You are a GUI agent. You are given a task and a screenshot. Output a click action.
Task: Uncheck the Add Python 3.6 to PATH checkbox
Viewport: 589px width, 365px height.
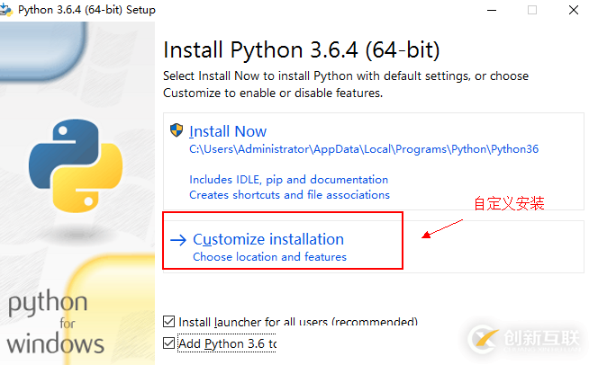click(x=169, y=343)
